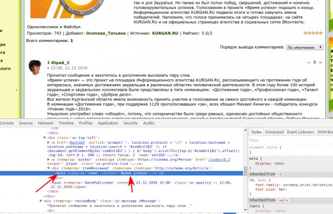Switch to the Computed pane tab
The width and height of the screenshot is (333, 214).
pos(274,132)
